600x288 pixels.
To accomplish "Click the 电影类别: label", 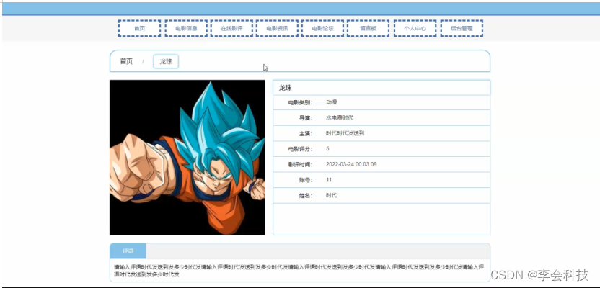I will coord(301,103).
